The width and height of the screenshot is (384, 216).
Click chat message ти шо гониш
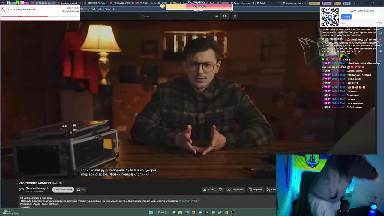(355, 103)
